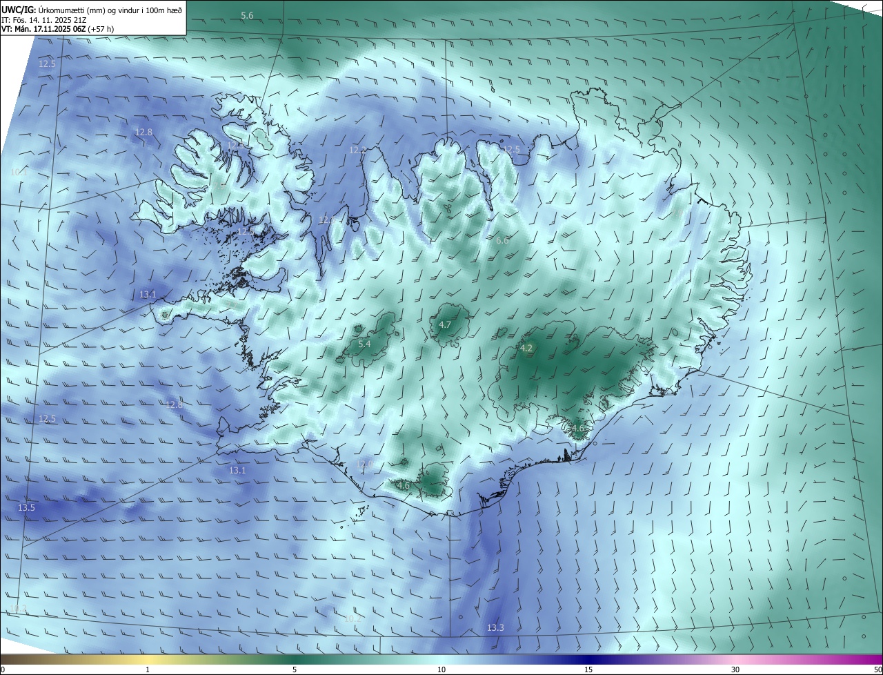The image size is (883, 675).
Task: Select the init time line 'IT: Fös. 14. 11. 2025 21Z'
Action: [x=43, y=19]
